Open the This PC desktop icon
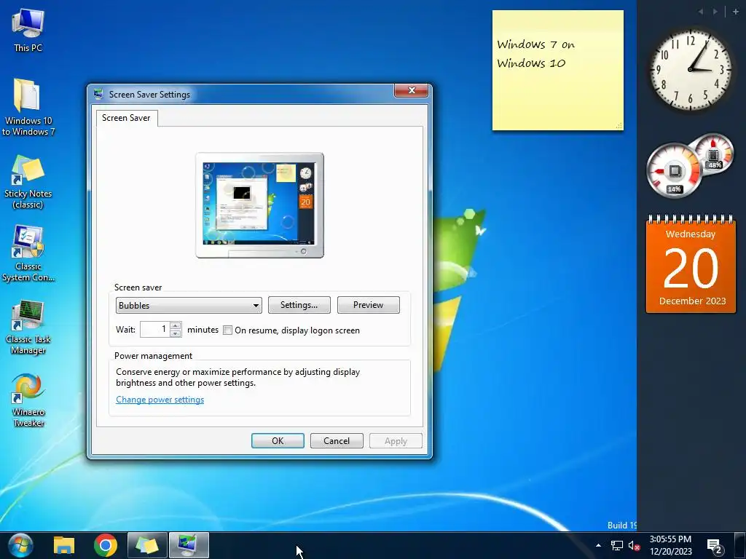The image size is (746, 559). click(x=28, y=31)
